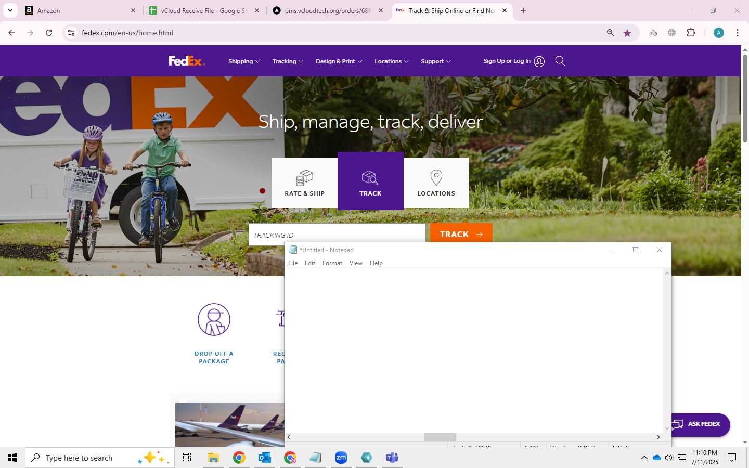
Task: Open Notepad Format menu
Action: coord(332,263)
